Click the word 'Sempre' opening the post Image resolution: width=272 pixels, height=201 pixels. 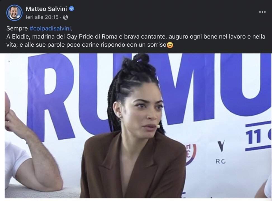pyautogui.click(x=17, y=28)
